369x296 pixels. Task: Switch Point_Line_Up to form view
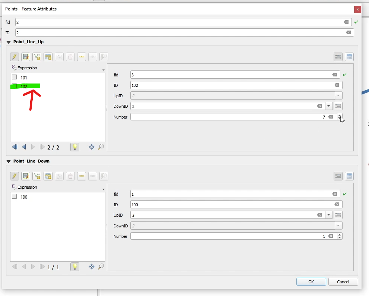[338, 57]
